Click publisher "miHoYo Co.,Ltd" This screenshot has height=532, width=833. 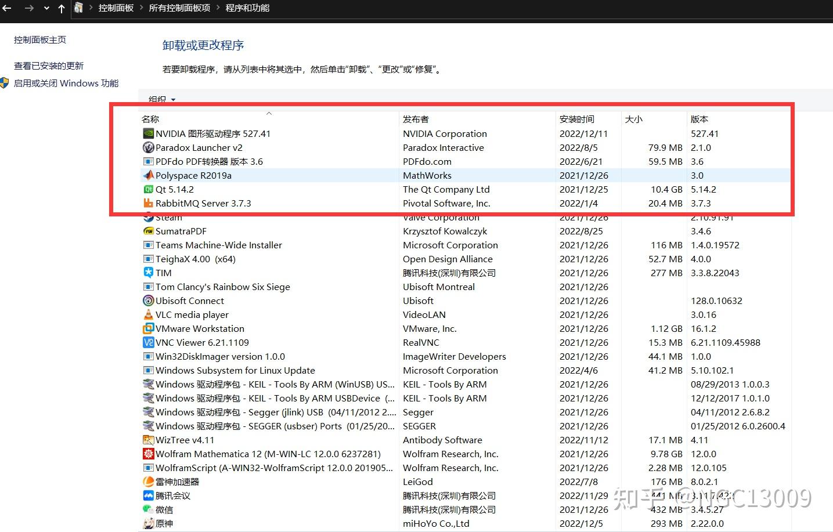(x=436, y=523)
